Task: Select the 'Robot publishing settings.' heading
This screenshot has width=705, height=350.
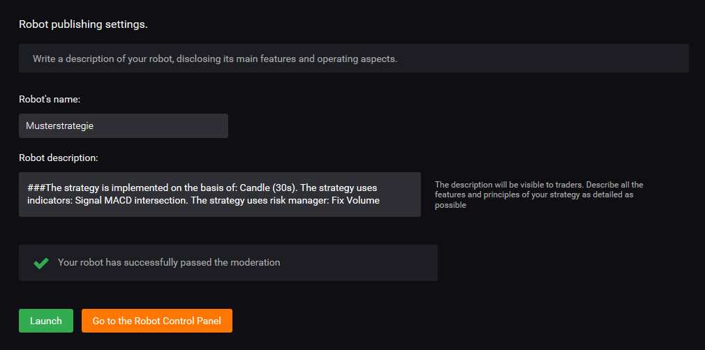Action: click(x=83, y=24)
